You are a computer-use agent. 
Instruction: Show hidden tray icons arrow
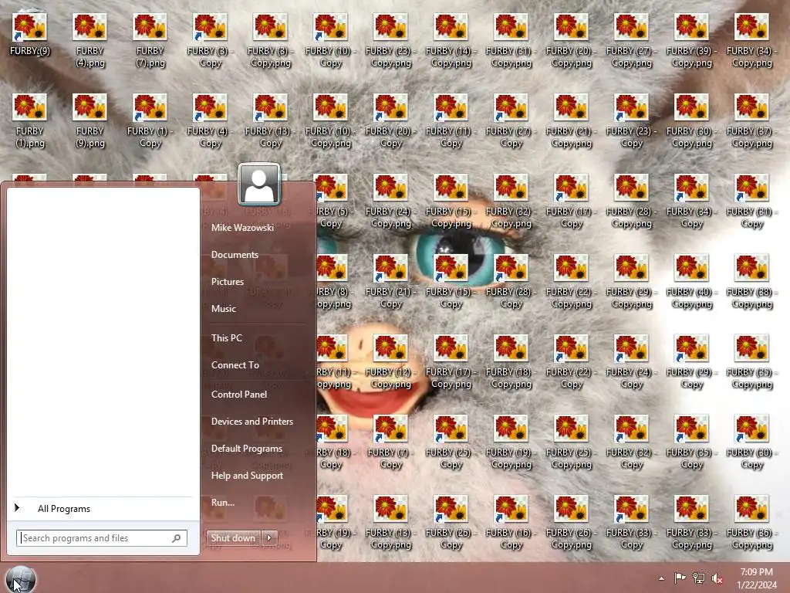[x=661, y=578]
